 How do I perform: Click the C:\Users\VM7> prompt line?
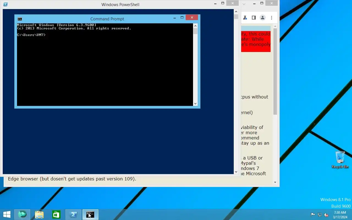[x=31, y=35]
